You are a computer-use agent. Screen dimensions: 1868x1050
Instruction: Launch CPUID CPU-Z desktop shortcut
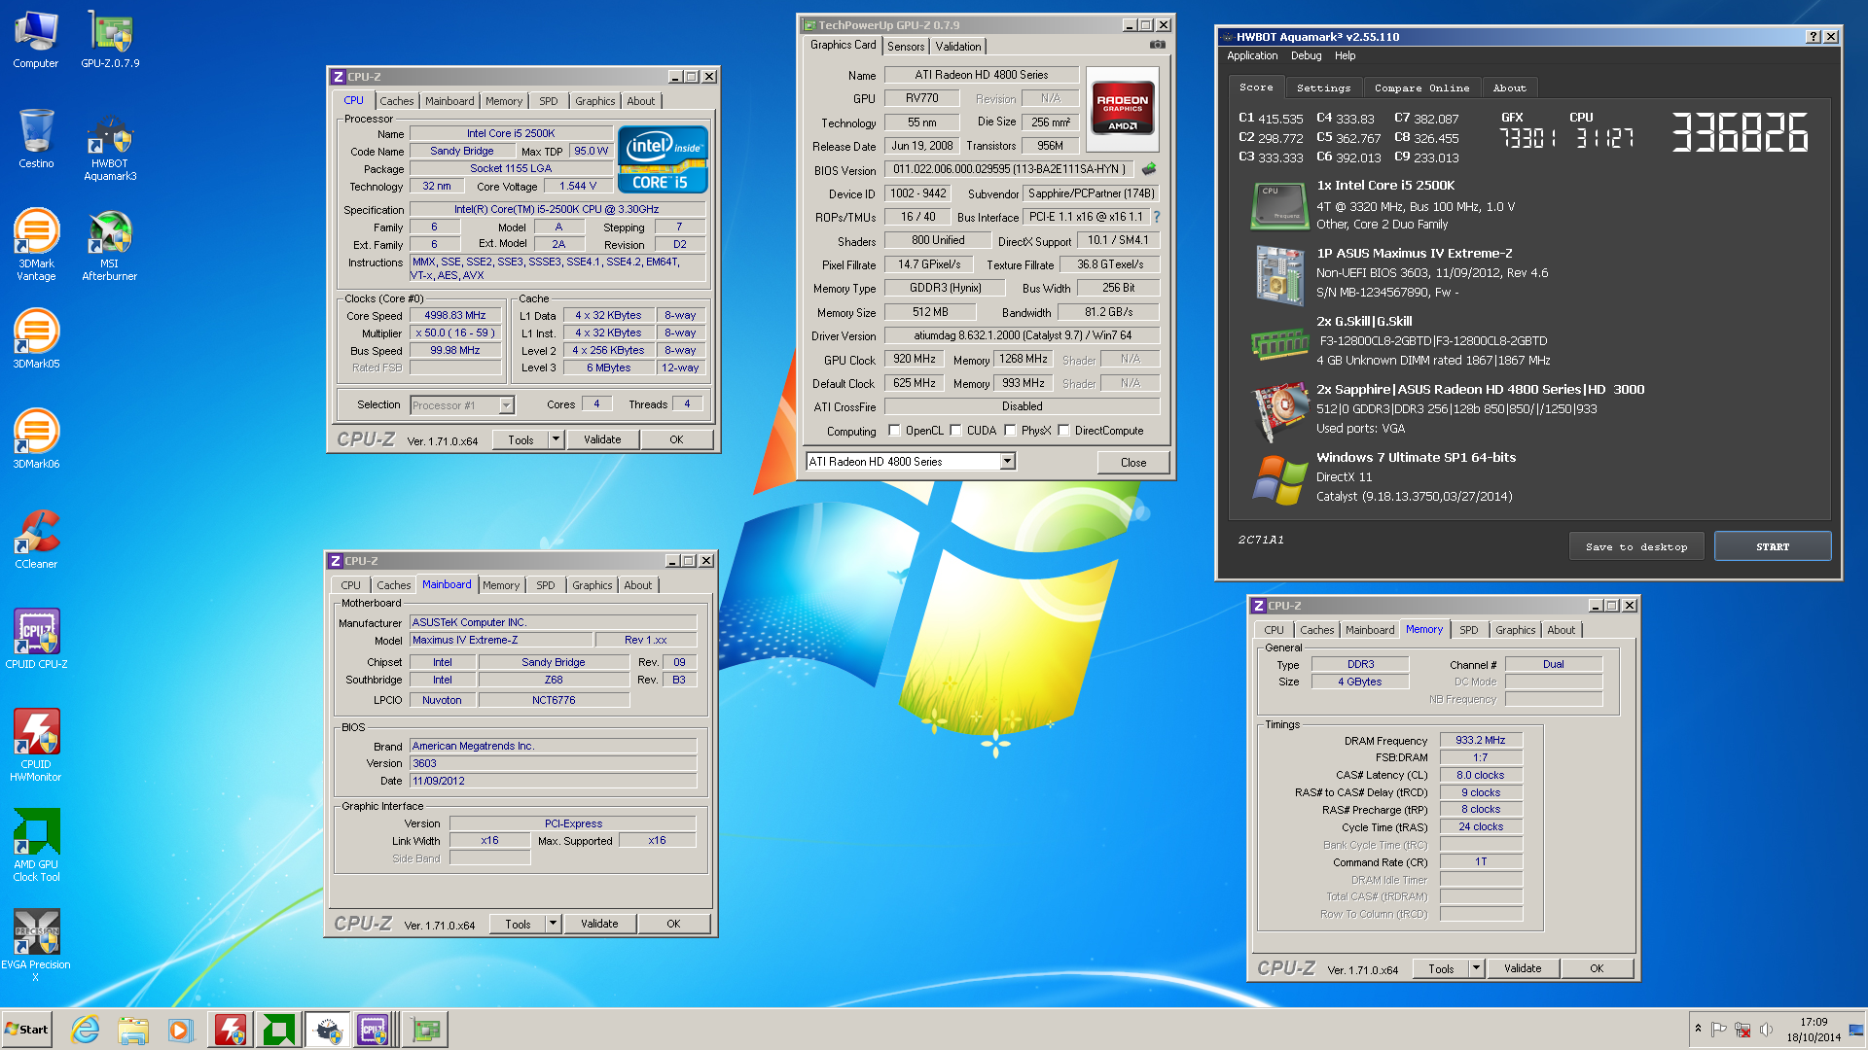point(36,639)
